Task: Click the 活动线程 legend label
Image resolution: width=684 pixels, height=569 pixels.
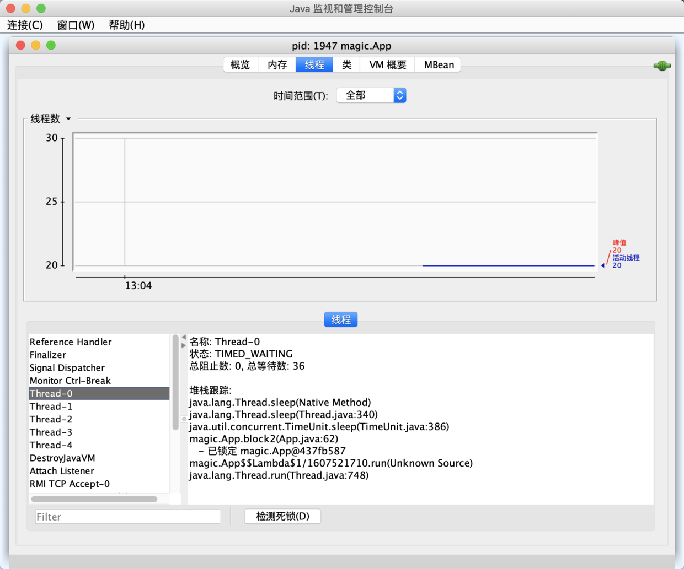Action: click(x=626, y=258)
